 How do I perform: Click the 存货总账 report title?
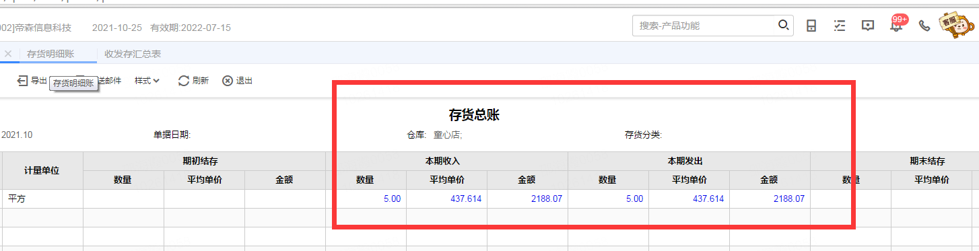474,115
